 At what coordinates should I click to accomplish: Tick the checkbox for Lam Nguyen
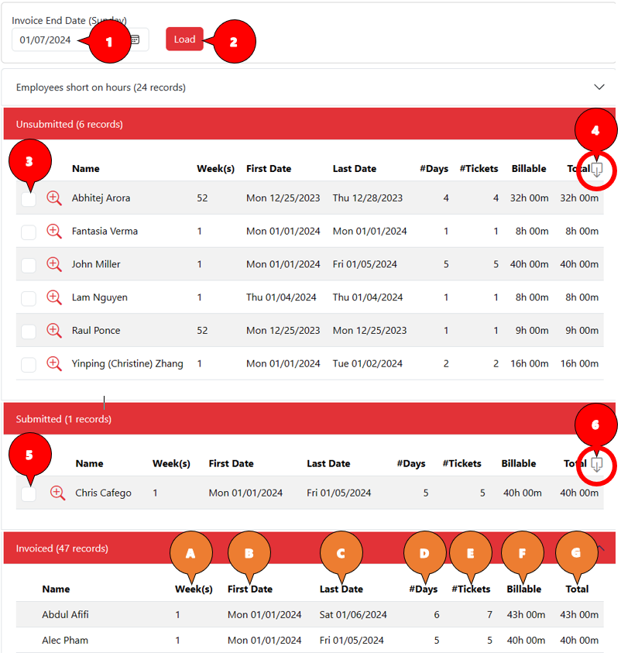(x=29, y=298)
